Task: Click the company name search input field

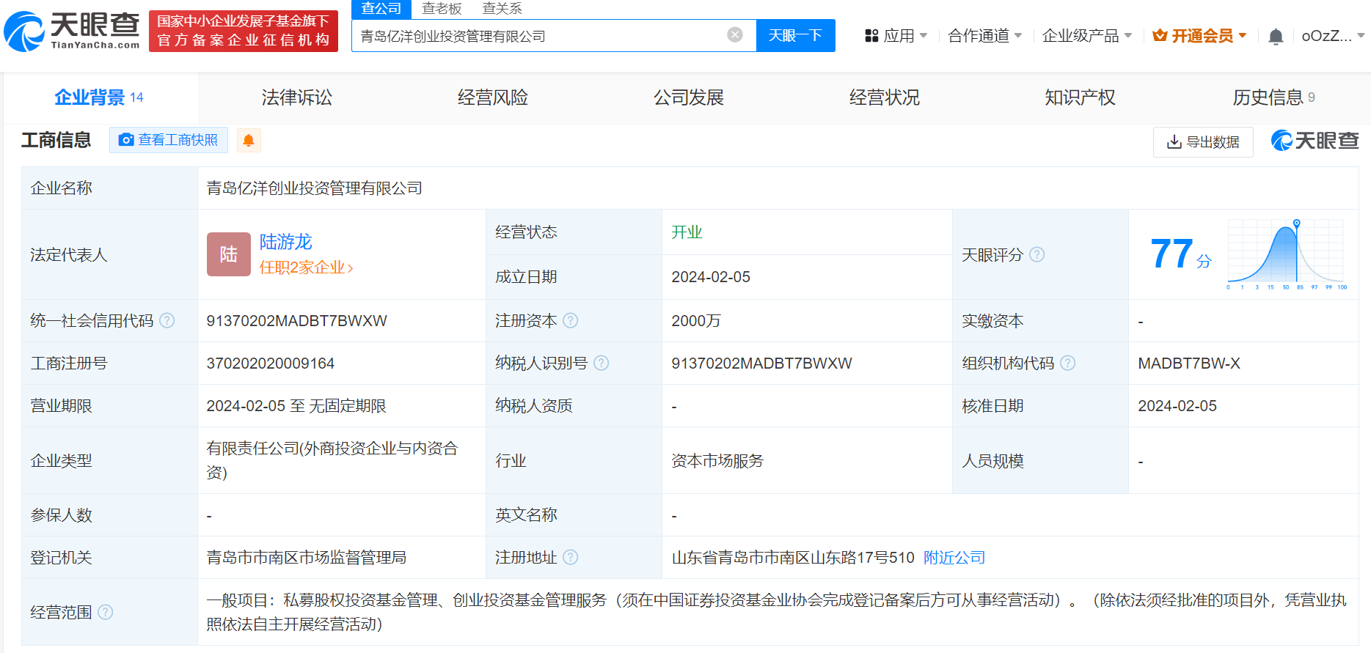Action: 539,36
